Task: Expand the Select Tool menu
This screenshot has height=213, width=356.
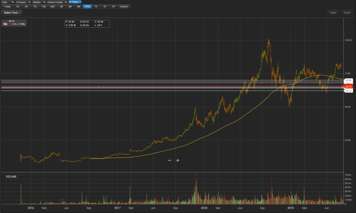Action: coord(12,13)
